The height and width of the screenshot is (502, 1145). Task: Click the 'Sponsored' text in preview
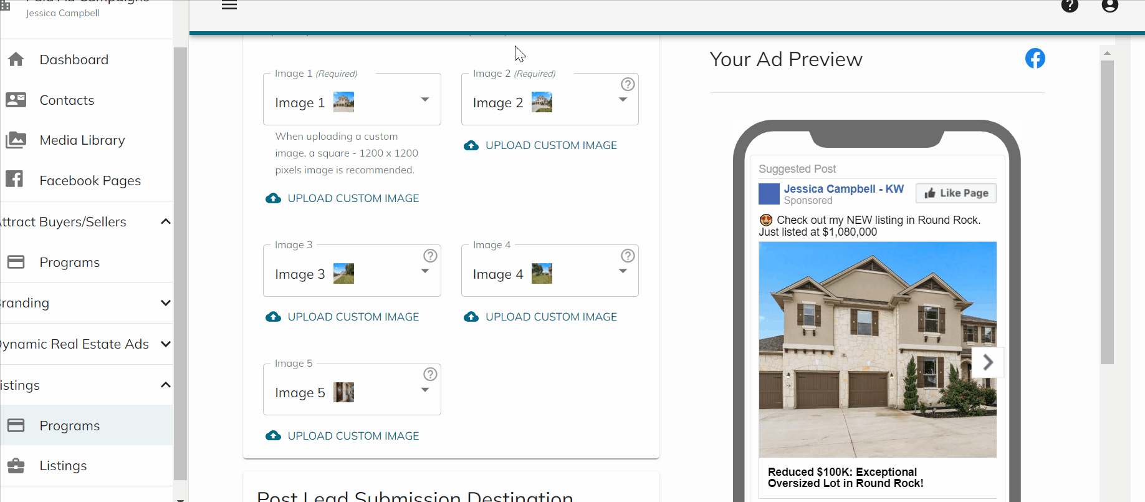808,201
